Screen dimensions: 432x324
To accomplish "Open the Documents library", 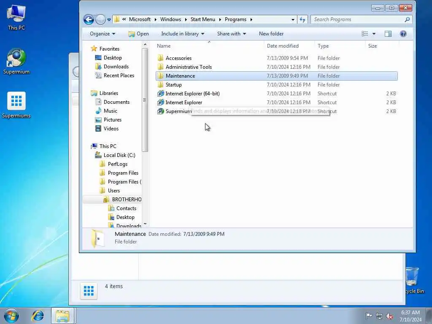I will click(116, 102).
